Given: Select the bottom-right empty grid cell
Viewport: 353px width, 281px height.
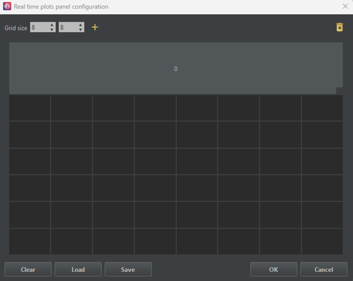Looking at the screenshot, I should (322, 241).
